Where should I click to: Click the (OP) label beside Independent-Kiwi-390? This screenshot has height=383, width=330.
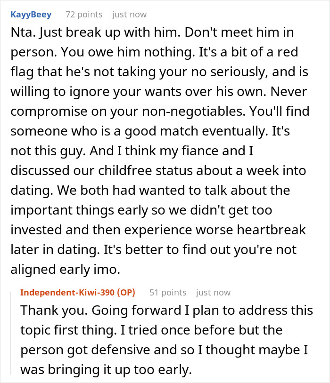tap(124, 292)
